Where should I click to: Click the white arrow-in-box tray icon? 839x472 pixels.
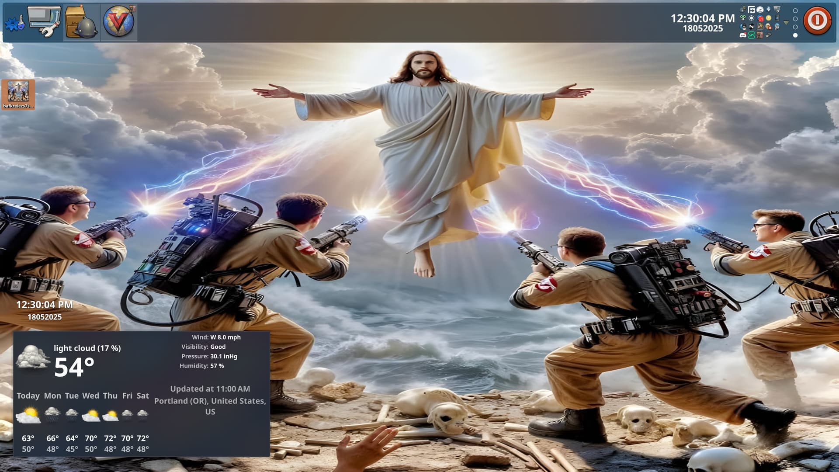click(752, 9)
